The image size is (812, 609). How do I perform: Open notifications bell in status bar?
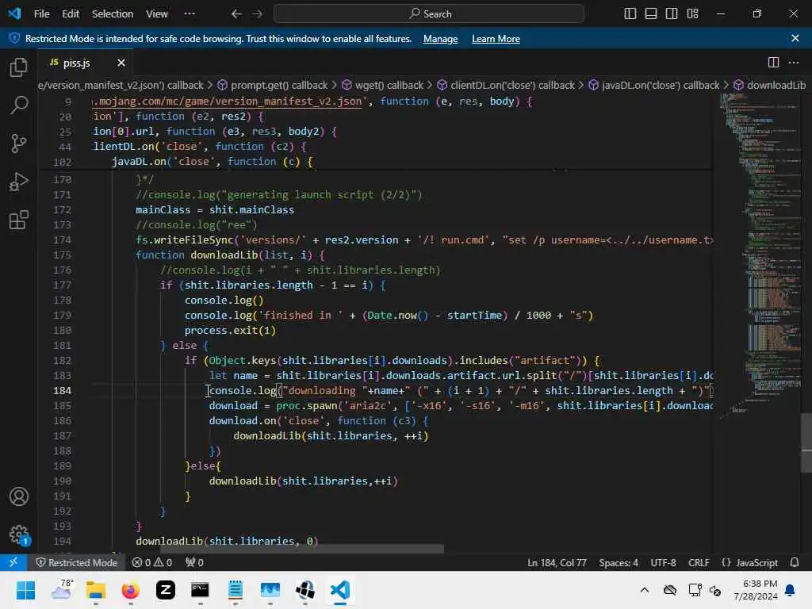795,562
